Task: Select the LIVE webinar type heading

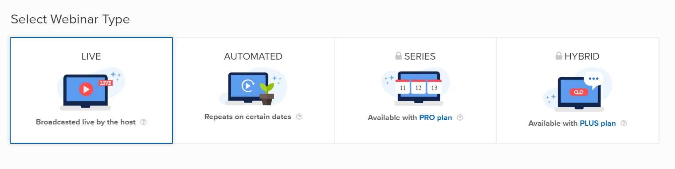Action: (x=91, y=56)
